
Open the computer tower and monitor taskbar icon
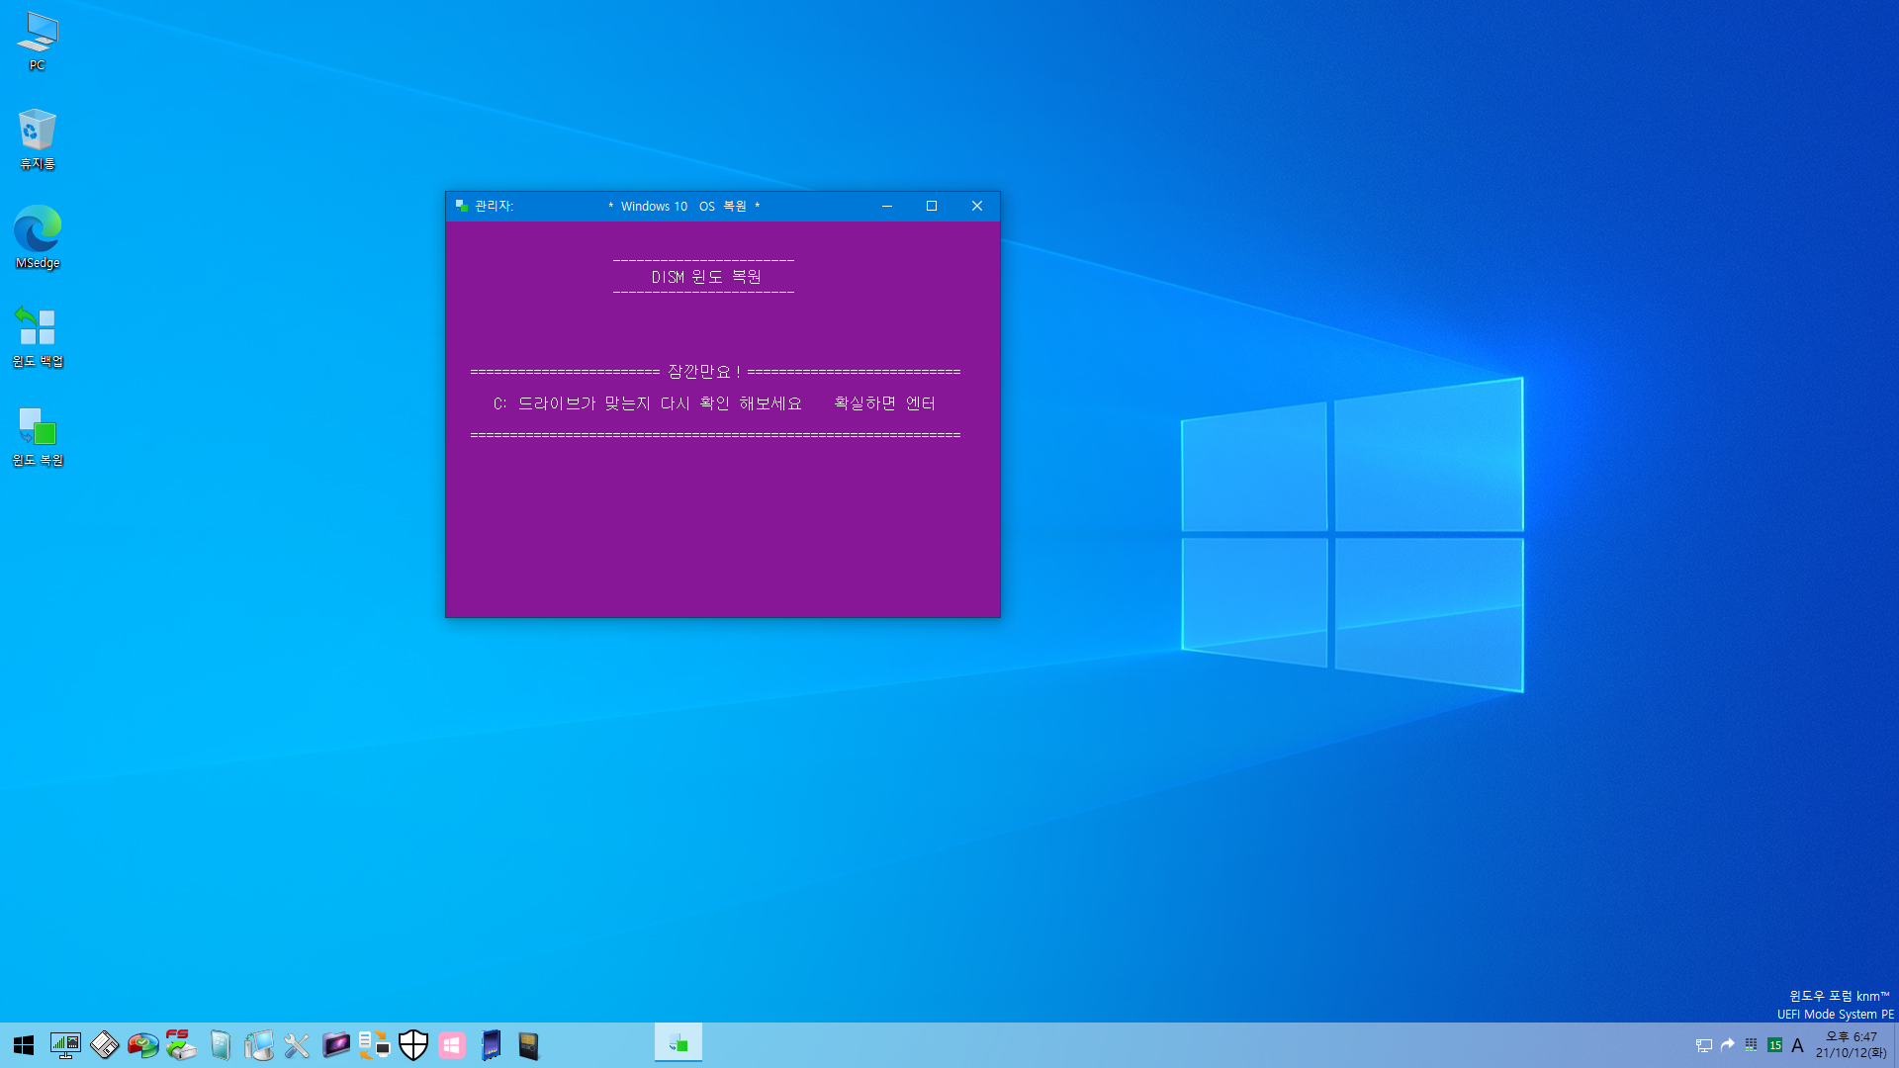tap(258, 1045)
